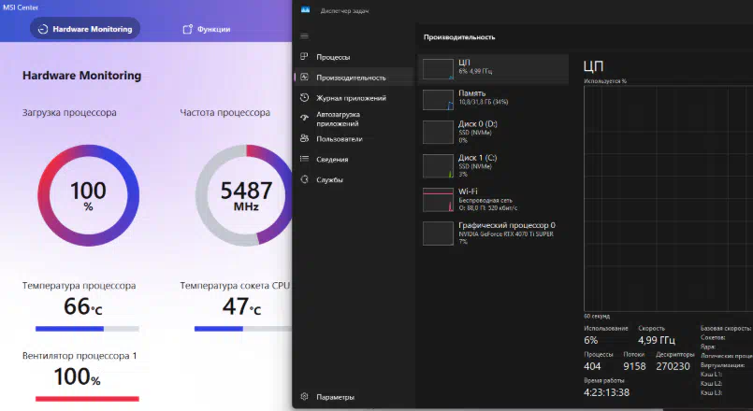The height and width of the screenshot is (411, 753).
Task: Click the Процессы sidebar icon
Action: coord(304,57)
